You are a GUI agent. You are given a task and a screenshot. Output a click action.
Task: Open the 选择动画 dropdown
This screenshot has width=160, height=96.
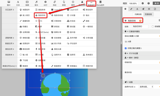[146, 87]
